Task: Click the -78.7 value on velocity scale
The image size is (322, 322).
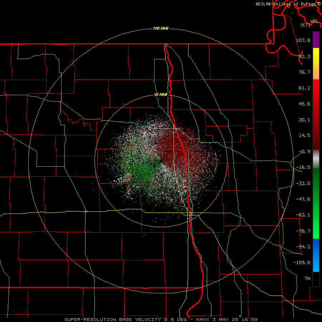Action: 303,231
